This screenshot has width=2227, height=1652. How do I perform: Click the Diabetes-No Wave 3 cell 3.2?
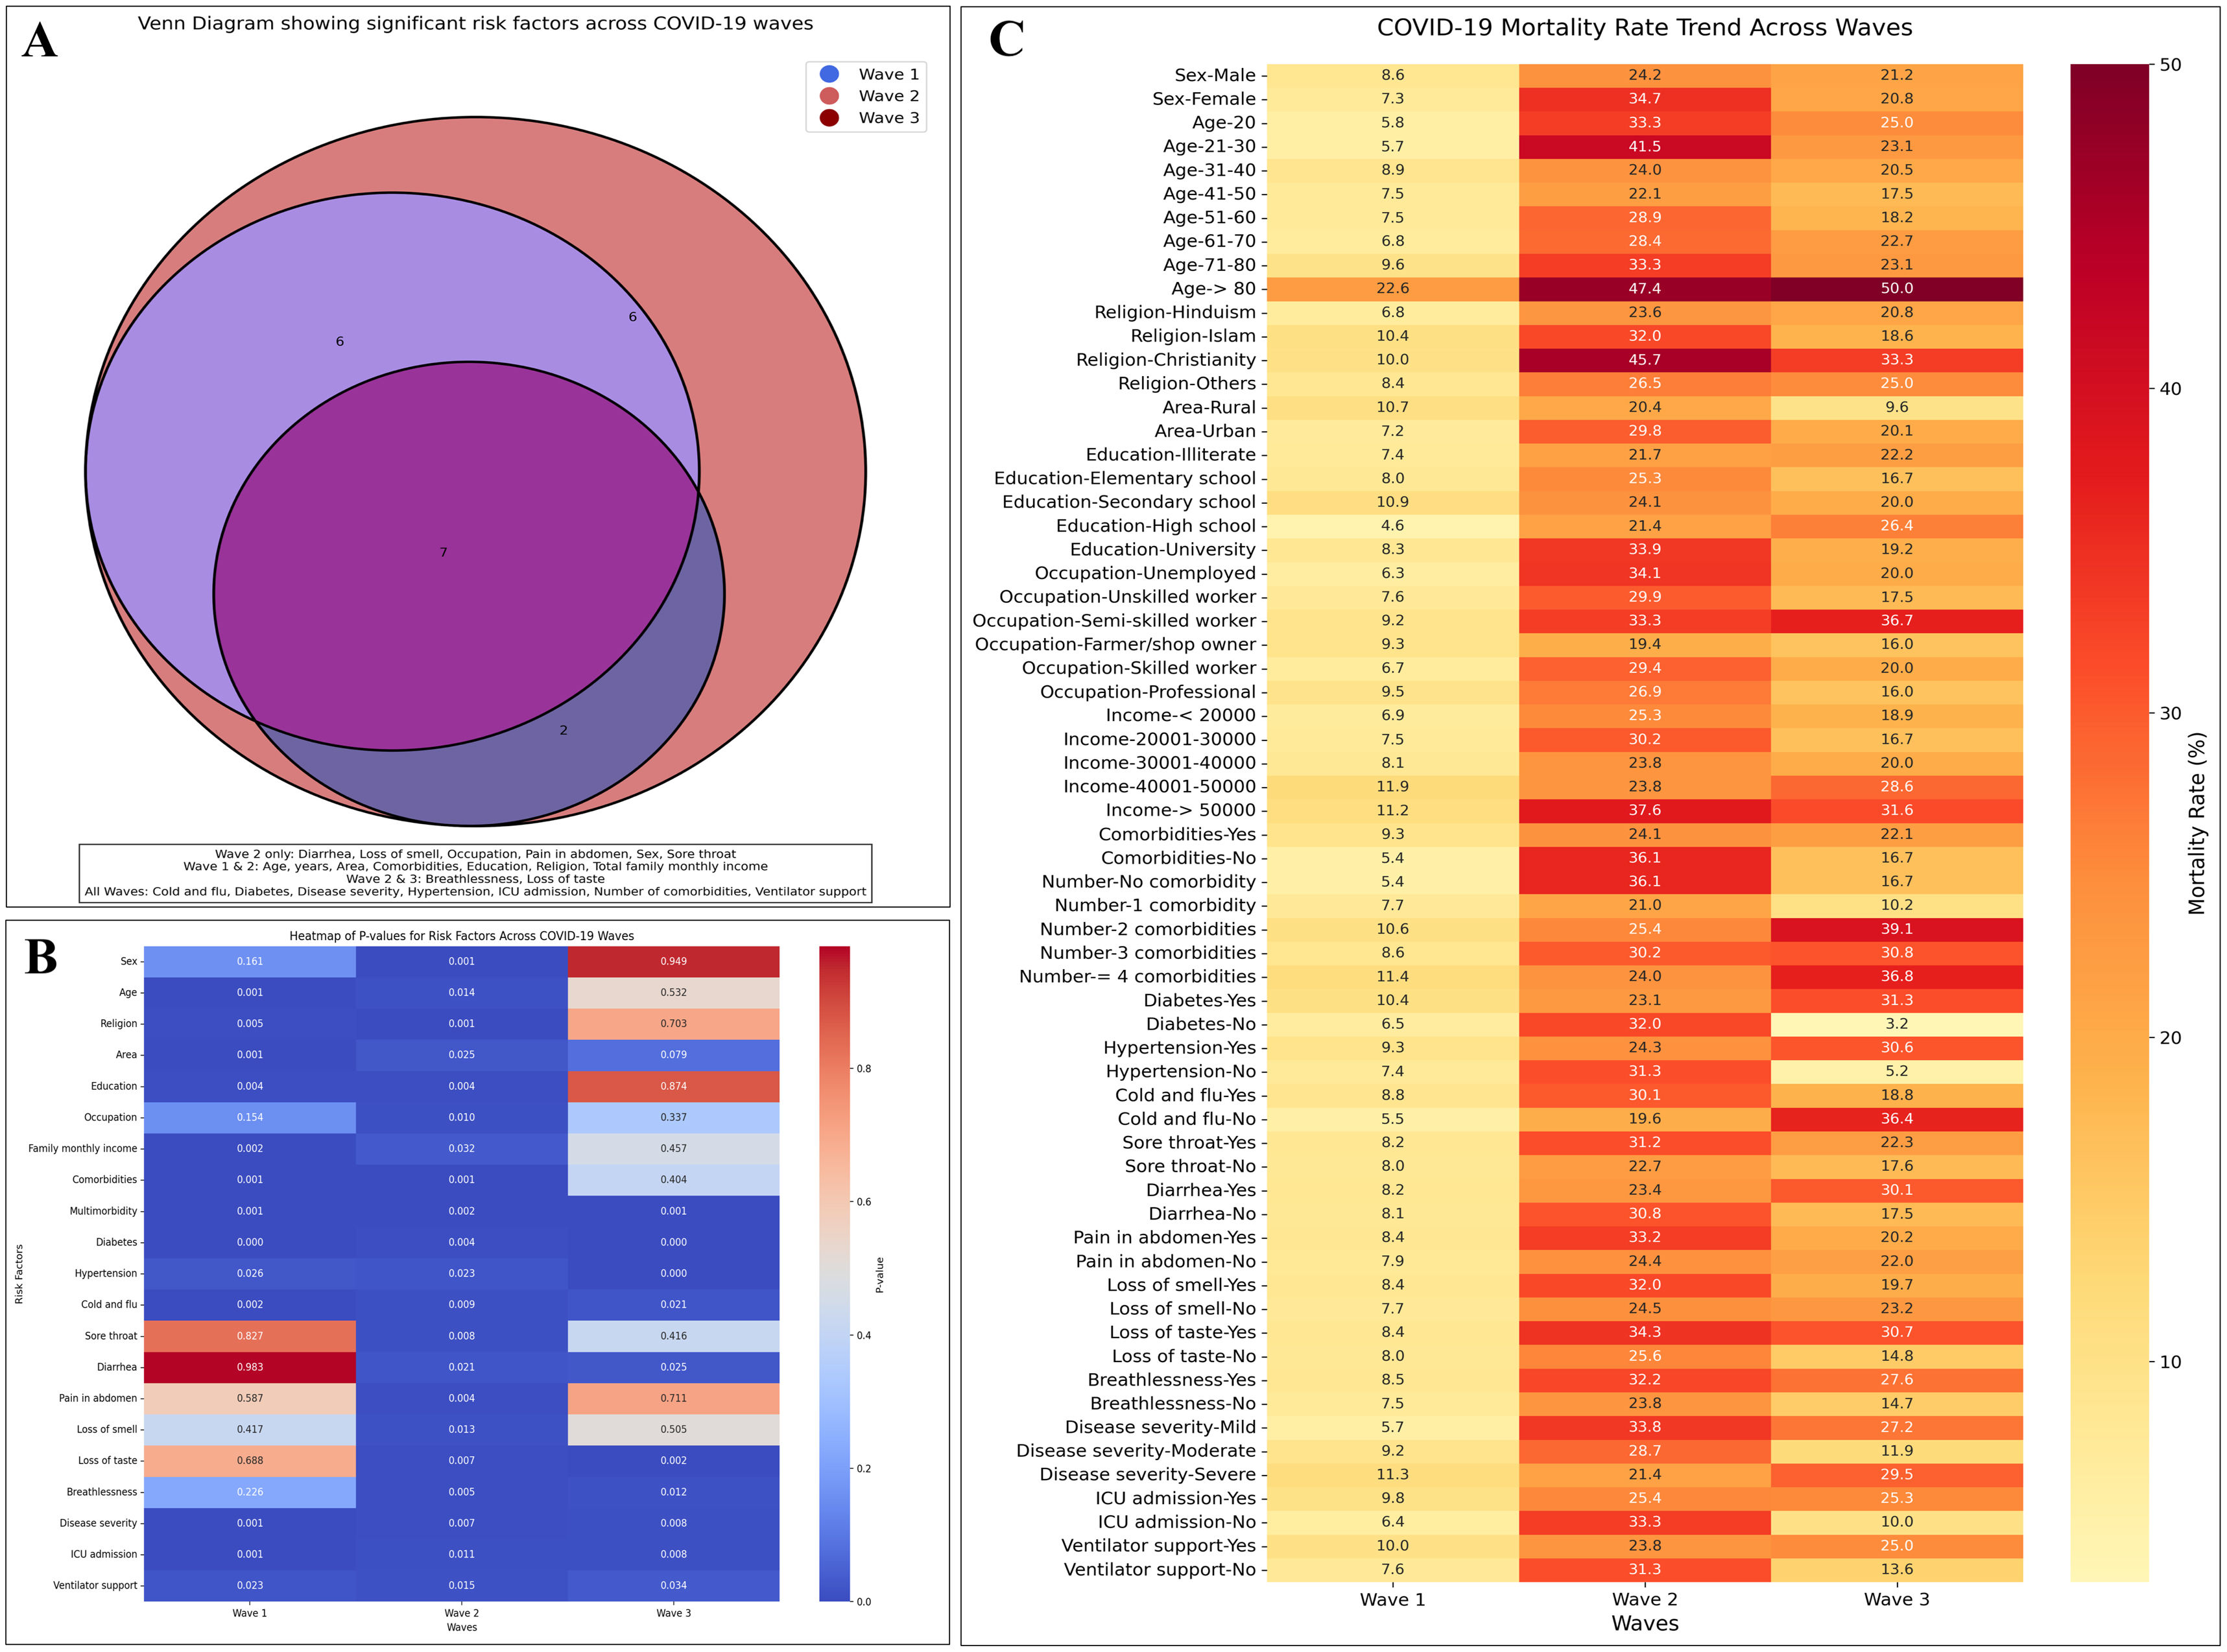(x=1896, y=1024)
